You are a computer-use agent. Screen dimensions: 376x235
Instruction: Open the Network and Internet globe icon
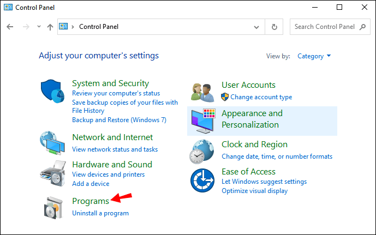click(x=52, y=143)
